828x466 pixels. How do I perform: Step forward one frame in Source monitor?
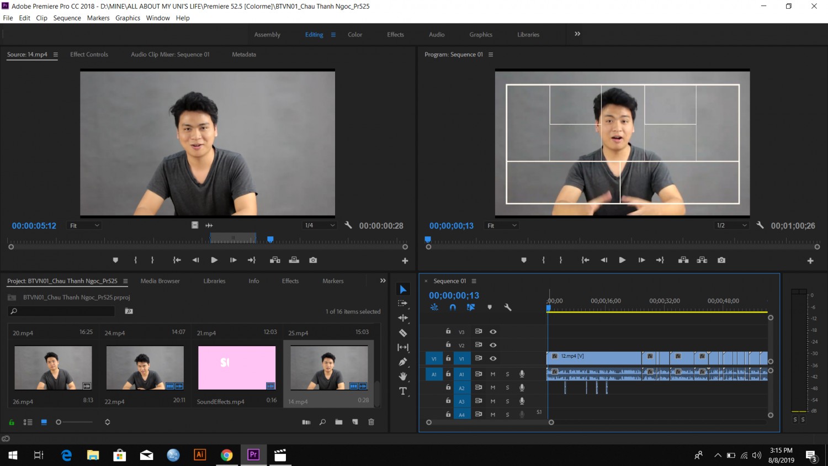(x=233, y=260)
